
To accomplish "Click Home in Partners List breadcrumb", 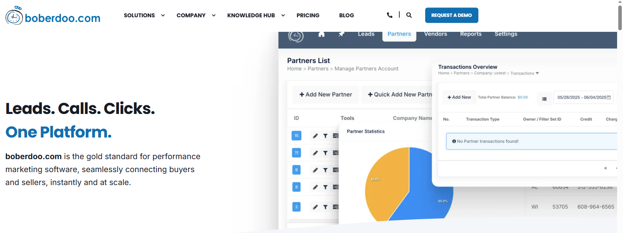I will [x=294, y=69].
